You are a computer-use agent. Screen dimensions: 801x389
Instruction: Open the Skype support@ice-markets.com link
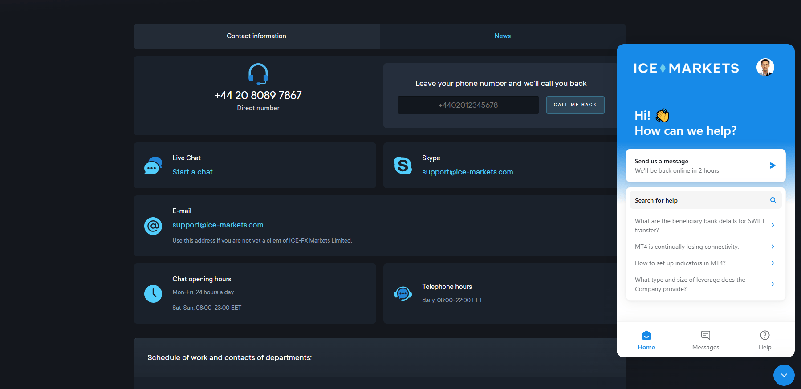468,172
